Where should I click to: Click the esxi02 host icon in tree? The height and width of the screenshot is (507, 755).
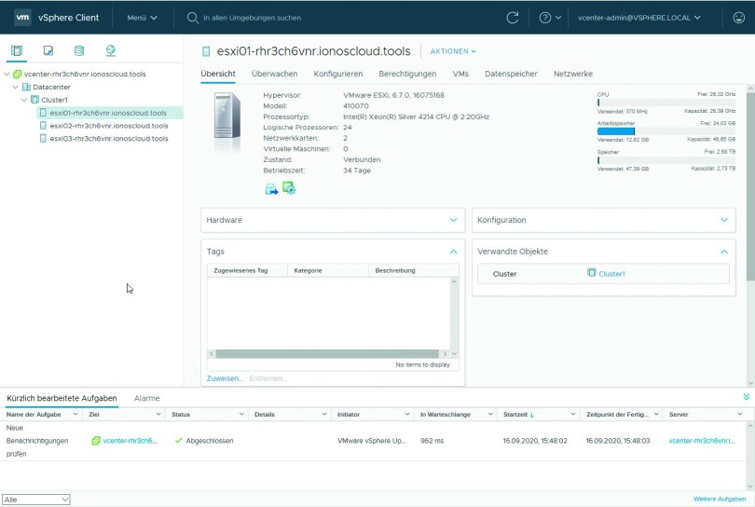pyautogui.click(x=43, y=126)
